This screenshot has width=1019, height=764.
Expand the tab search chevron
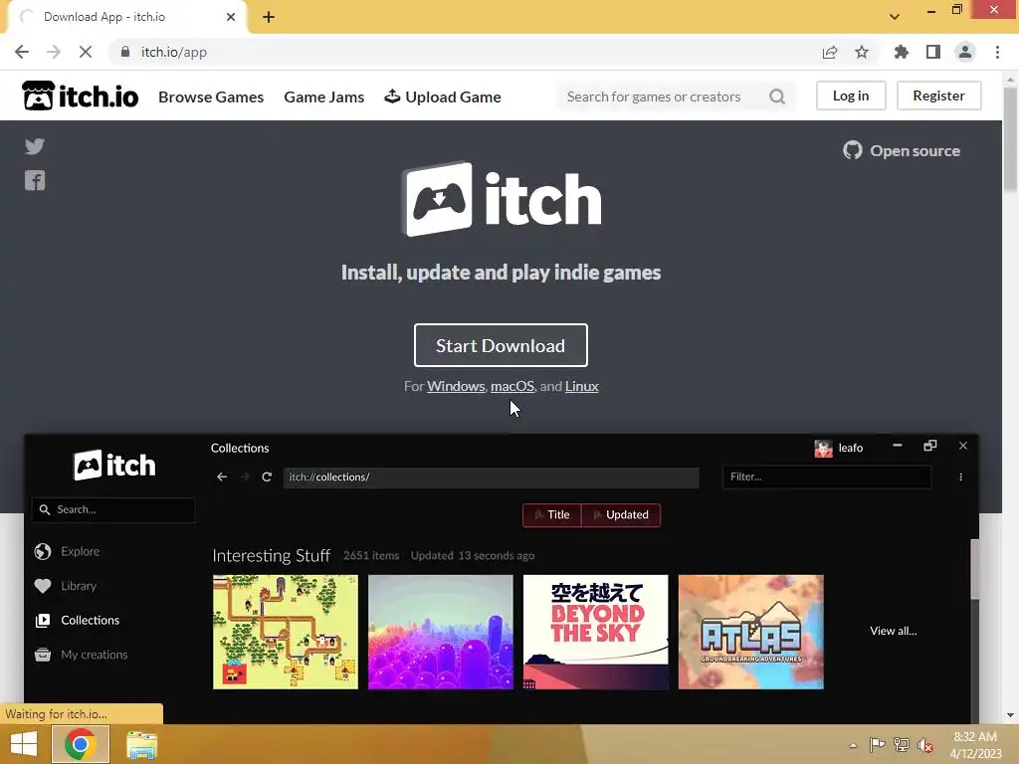[x=895, y=17]
